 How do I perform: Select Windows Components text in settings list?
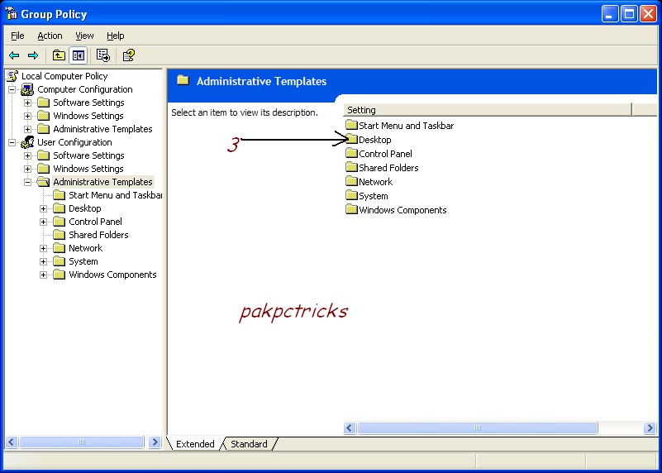pyautogui.click(x=402, y=210)
